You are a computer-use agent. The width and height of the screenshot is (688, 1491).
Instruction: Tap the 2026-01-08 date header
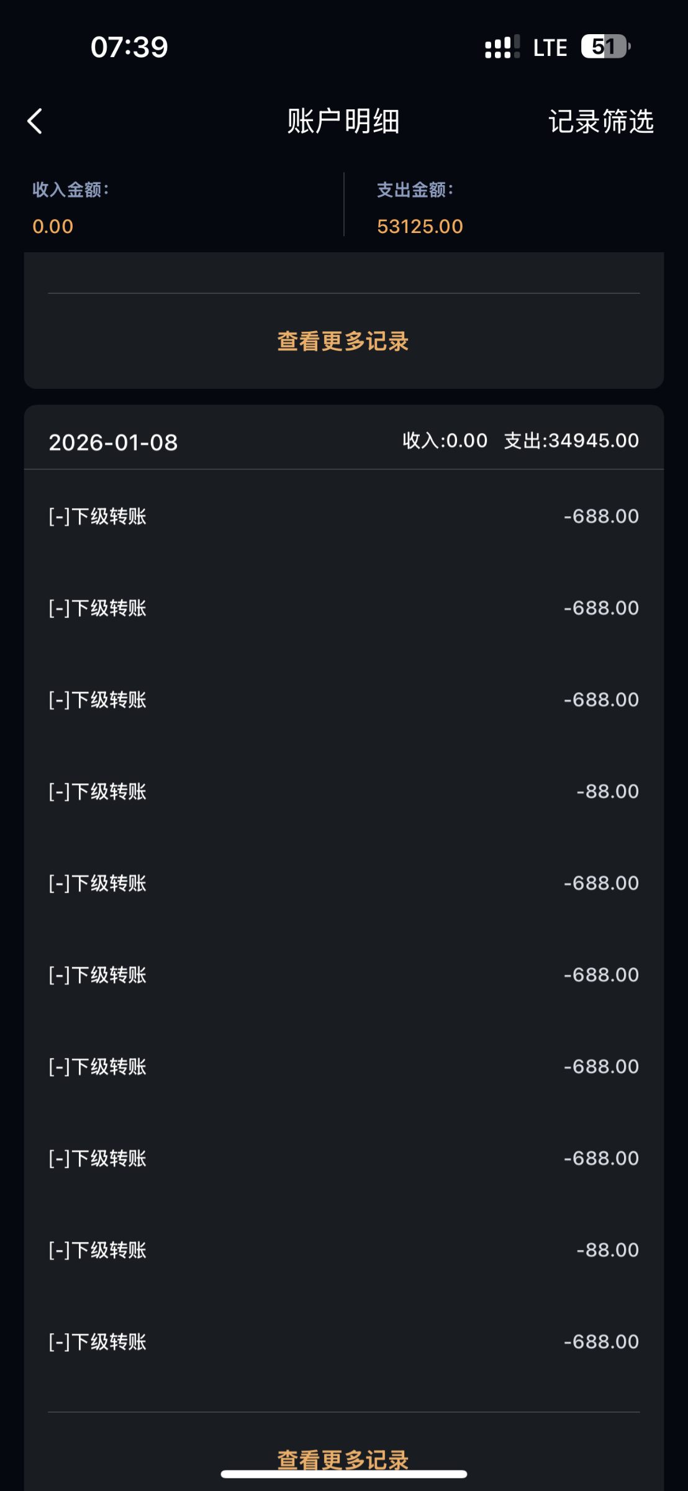pos(113,442)
